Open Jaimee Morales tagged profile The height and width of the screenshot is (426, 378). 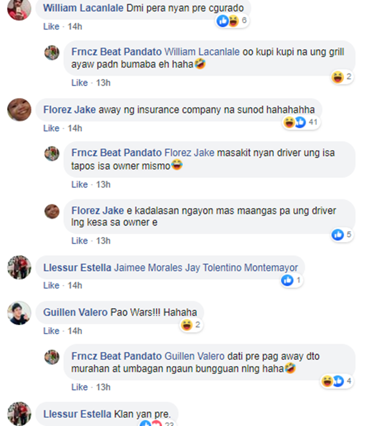[148, 268]
